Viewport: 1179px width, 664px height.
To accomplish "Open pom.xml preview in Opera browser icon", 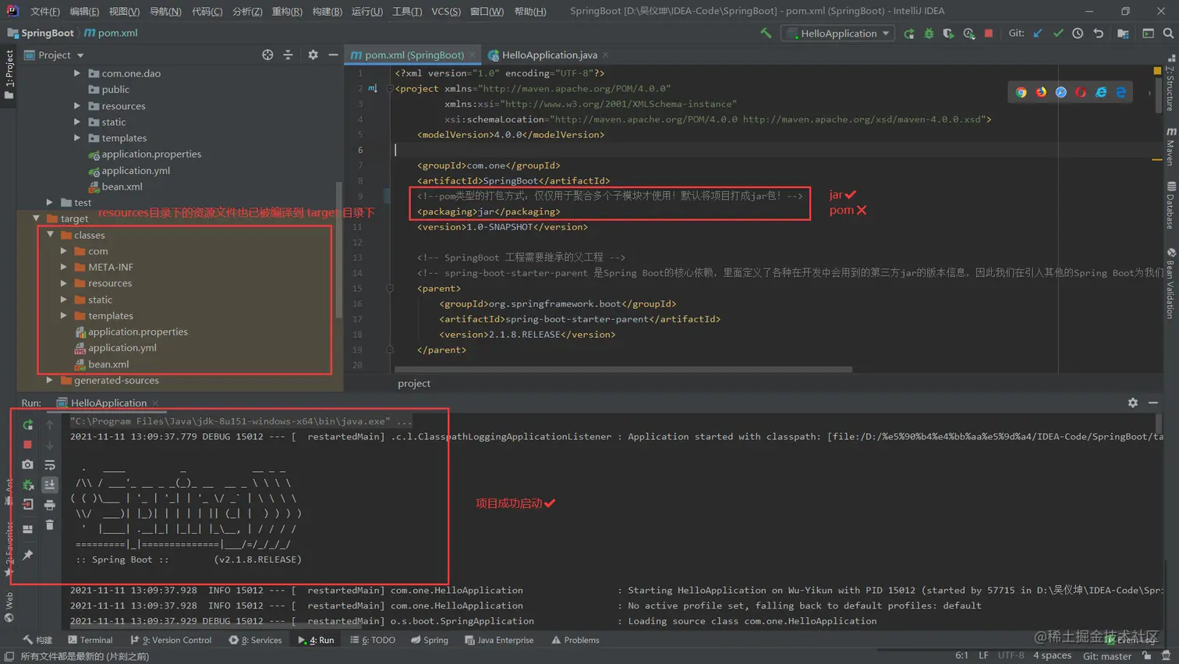I will click(x=1081, y=92).
